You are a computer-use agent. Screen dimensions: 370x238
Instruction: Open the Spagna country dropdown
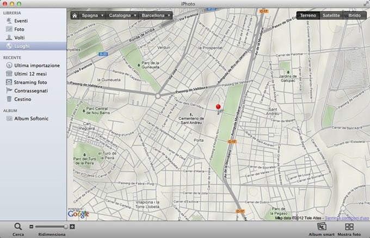pos(92,16)
